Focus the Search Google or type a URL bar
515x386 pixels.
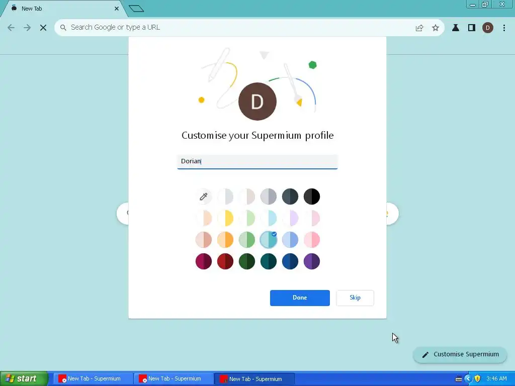tap(249, 27)
